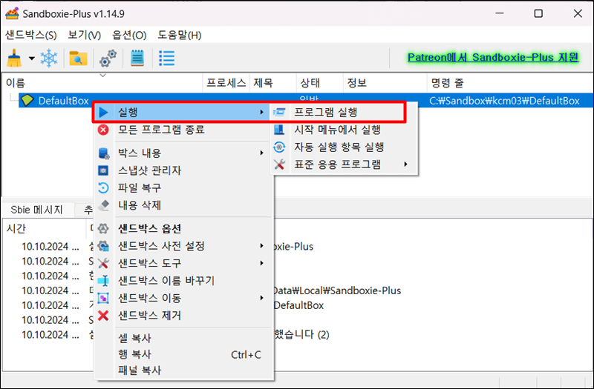Click the snowflake toolbar icon

(x=49, y=59)
